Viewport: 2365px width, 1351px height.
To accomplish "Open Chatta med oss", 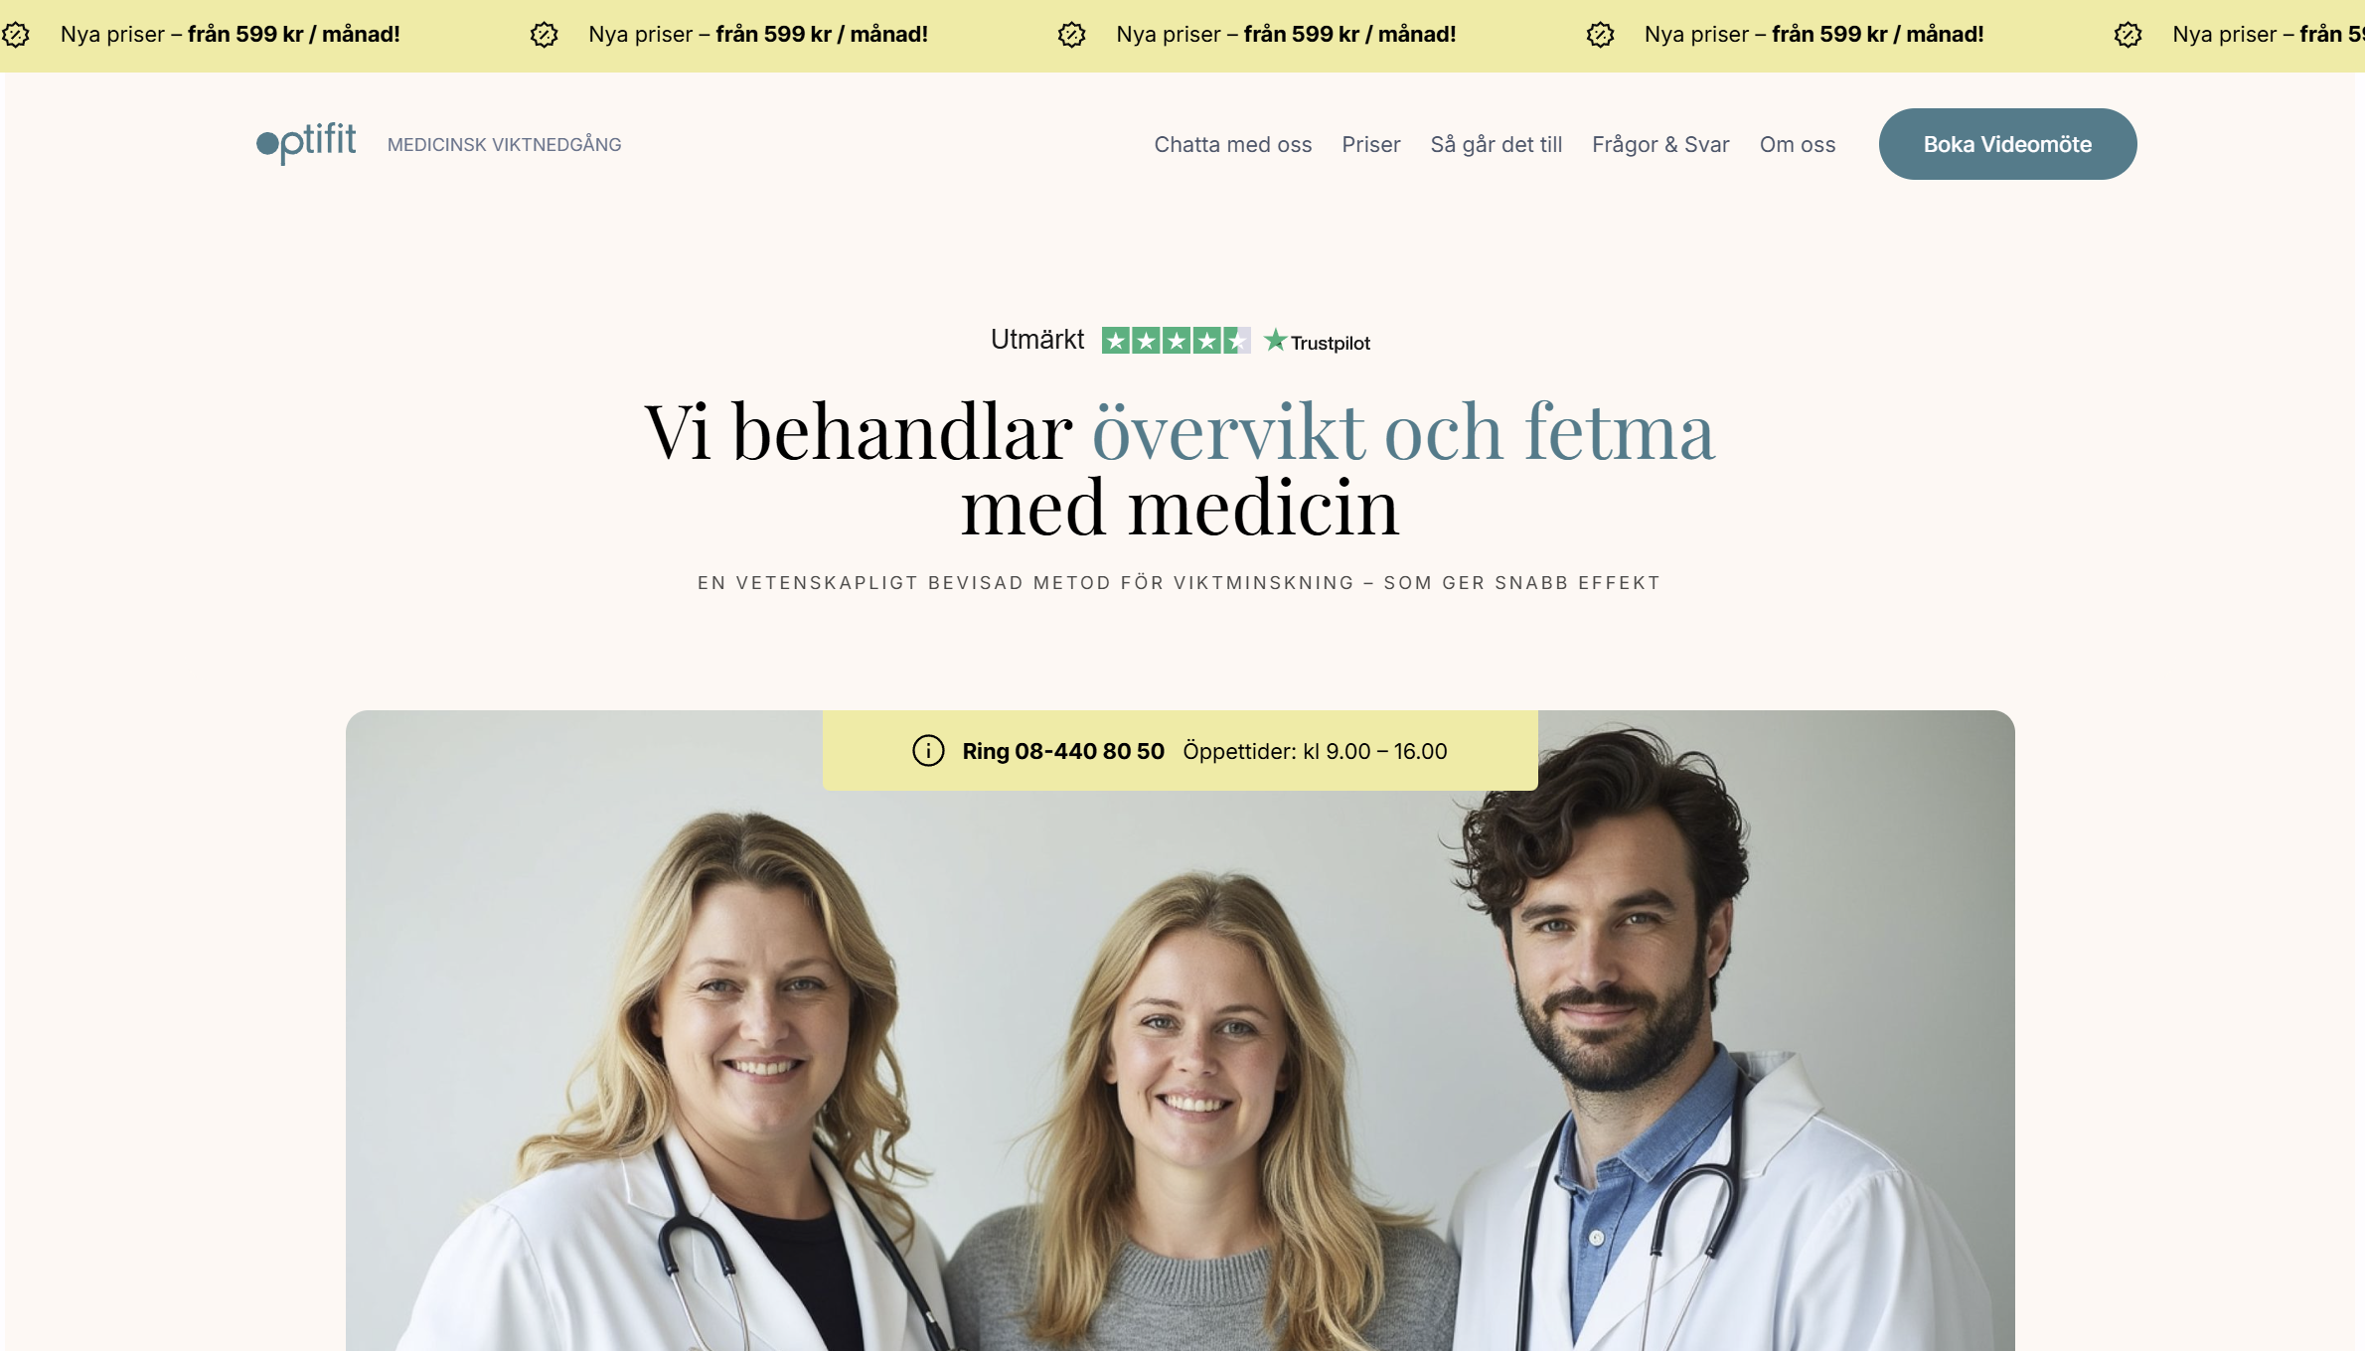I will pyautogui.click(x=1232, y=144).
